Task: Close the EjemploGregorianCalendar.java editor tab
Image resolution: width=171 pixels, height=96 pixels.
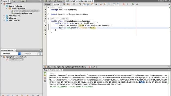Action: pos(92,1)
